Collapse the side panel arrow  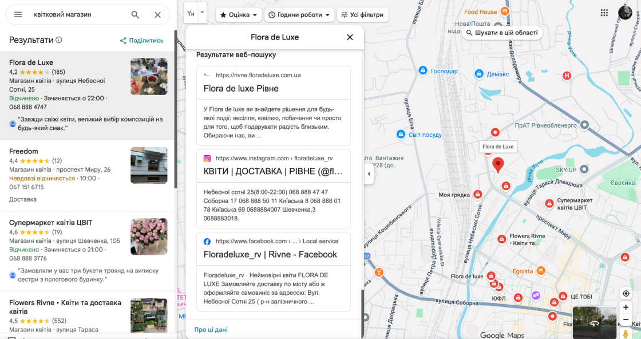(x=369, y=174)
